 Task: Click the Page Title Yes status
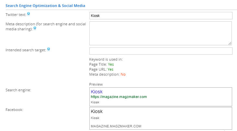(111, 65)
